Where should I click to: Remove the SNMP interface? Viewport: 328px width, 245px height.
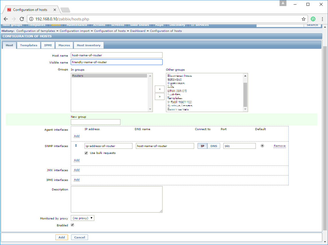pos(280,146)
